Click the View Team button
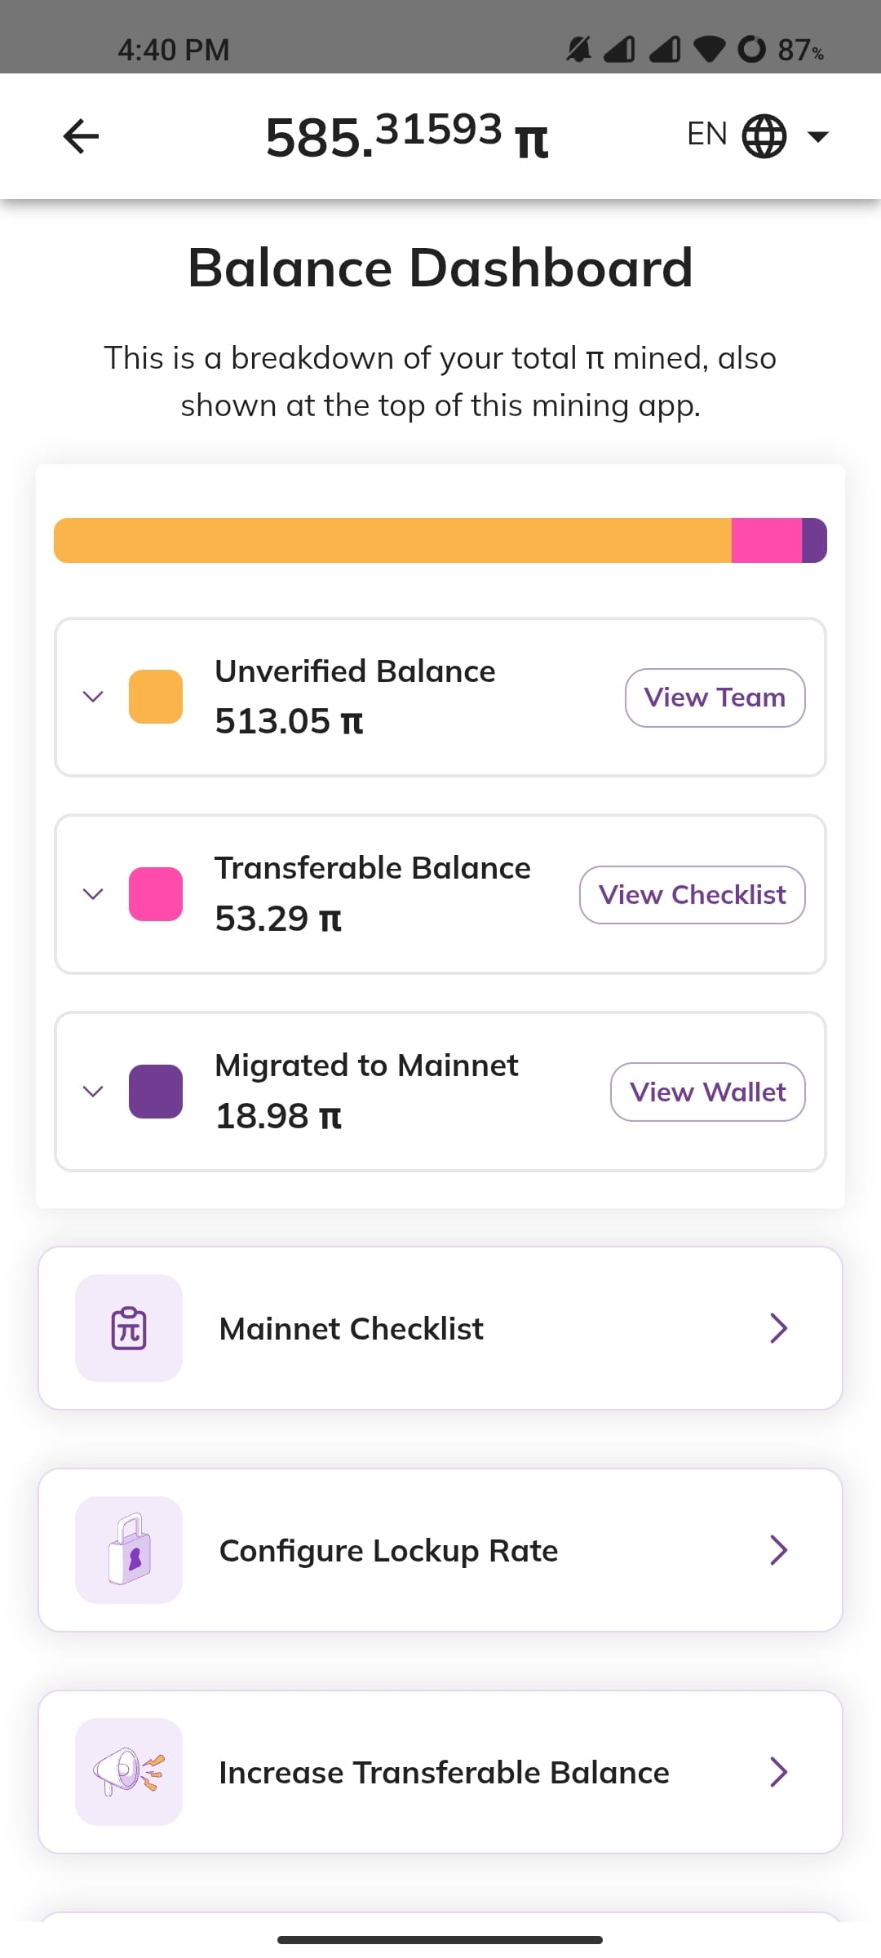 pos(715,698)
